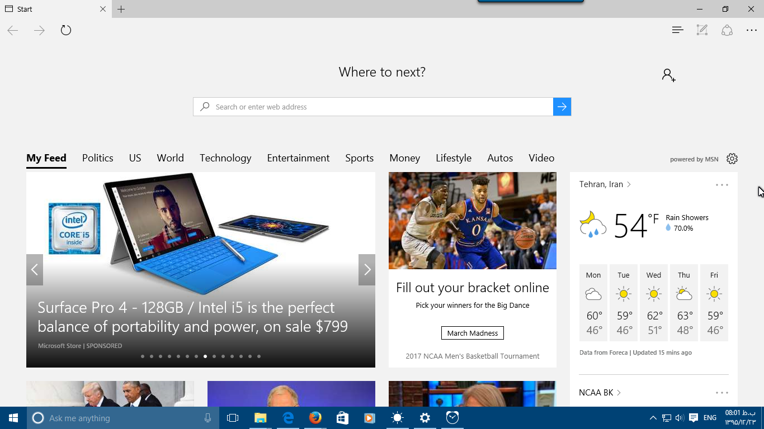Open the Hub icon in Edge toolbar
The height and width of the screenshot is (429, 764).
(x=677, y=30)
